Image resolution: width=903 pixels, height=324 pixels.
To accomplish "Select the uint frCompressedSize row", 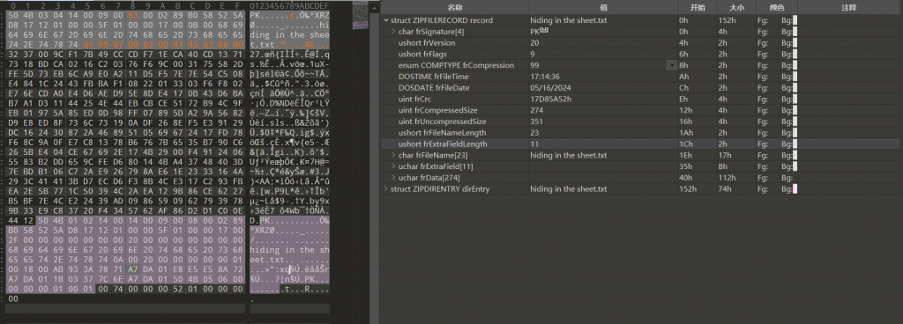I will click(640, 110).
